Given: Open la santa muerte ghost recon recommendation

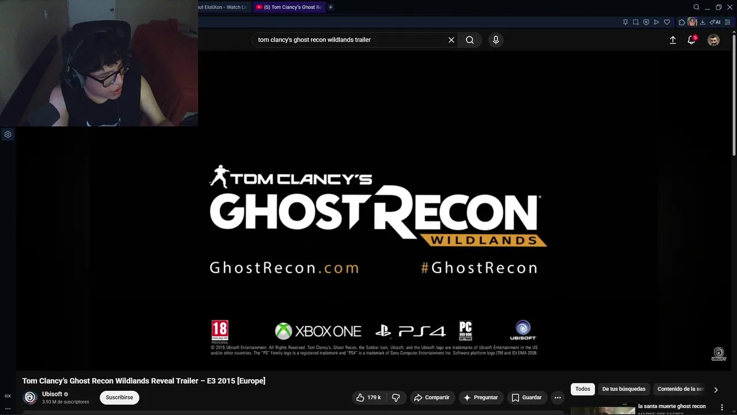Looking at the screenshot, I should 671,406.
